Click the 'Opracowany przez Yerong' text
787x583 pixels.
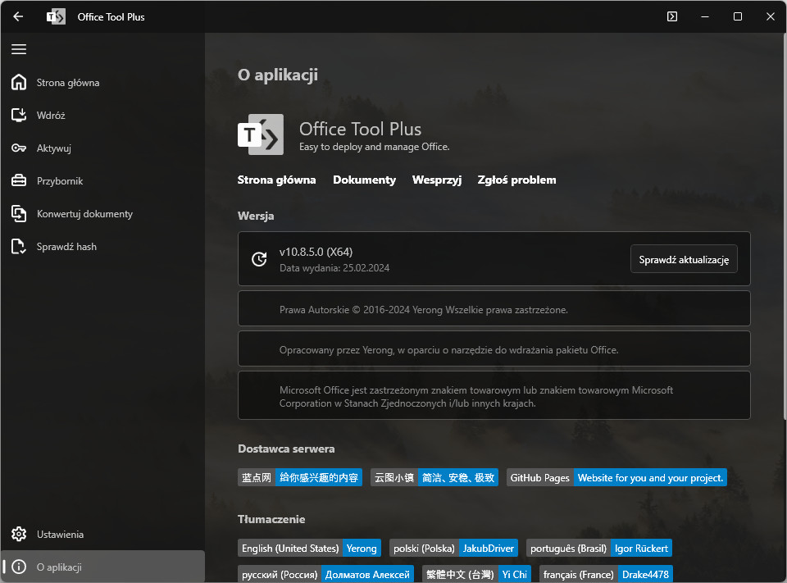tap(448, 350)
